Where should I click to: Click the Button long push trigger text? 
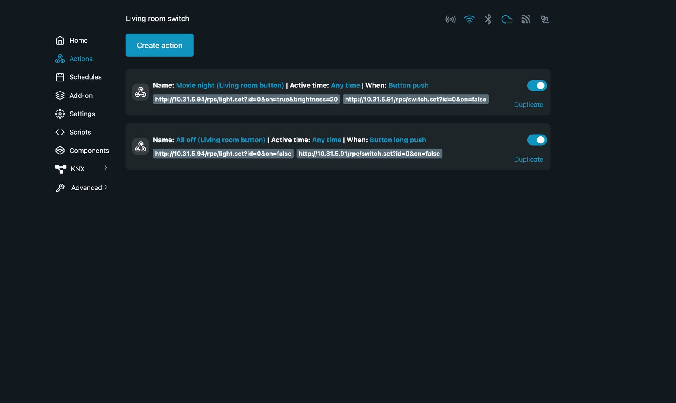(398, 140)
